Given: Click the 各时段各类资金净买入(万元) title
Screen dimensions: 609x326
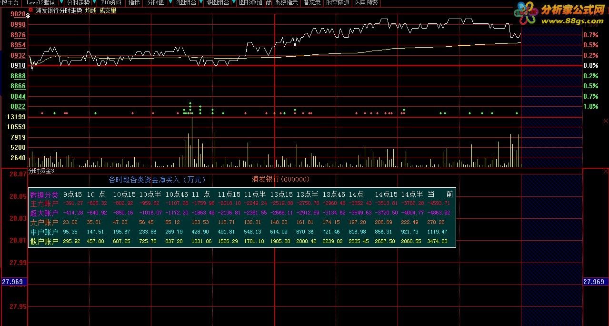Looking at the screenshot, I should coord(157,180).
